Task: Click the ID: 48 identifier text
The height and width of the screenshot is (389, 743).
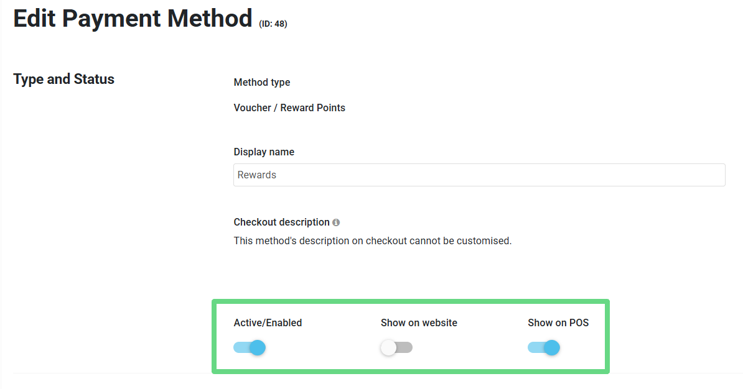Action: 273,24
